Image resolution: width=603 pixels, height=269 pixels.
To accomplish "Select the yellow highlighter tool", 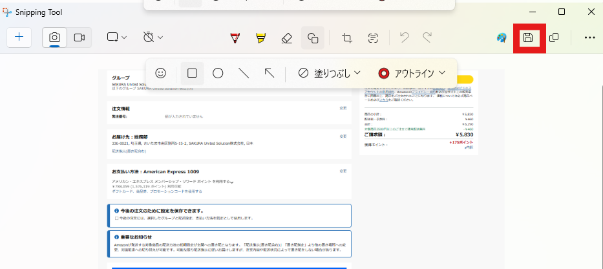I will [x=260, y=38].
